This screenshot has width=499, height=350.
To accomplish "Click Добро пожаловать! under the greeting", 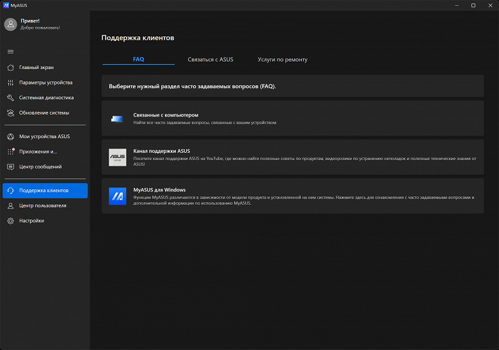I will point(40,28).
